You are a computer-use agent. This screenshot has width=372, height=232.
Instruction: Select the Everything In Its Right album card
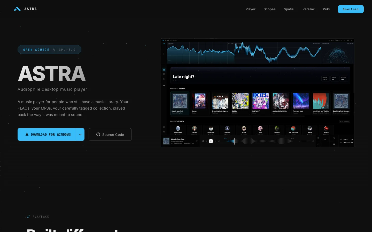[x=220, y=103]
